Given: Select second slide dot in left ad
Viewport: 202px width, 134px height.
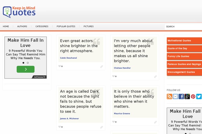Looking at the screenshot, I should pyautogui.click(x=28, y=63).
